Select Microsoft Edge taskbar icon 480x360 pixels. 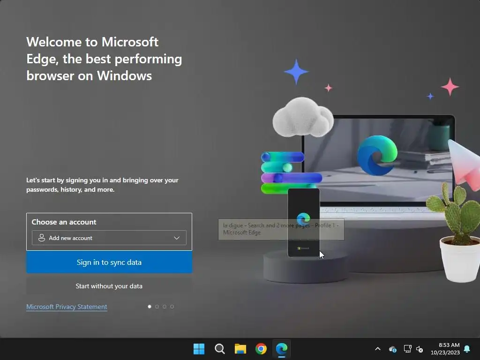point(282,349)
